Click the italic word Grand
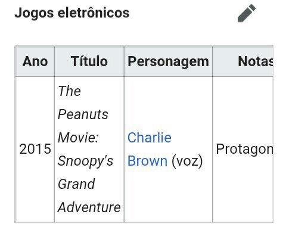Image resolution: width=286 pixels, height=236 pixels. (76, 184)
